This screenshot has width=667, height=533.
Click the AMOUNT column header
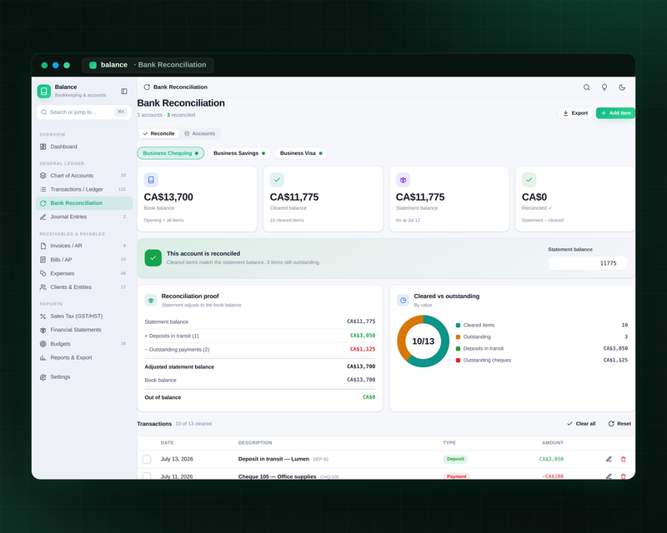click(553, 443)
